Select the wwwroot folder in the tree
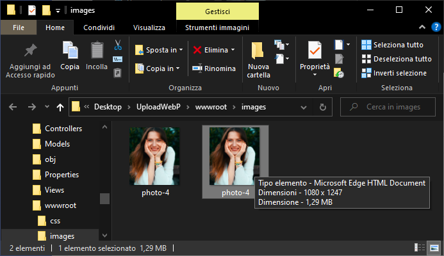Image resolution: width=444 pixels, height=256 pixels. coord(55,205)
